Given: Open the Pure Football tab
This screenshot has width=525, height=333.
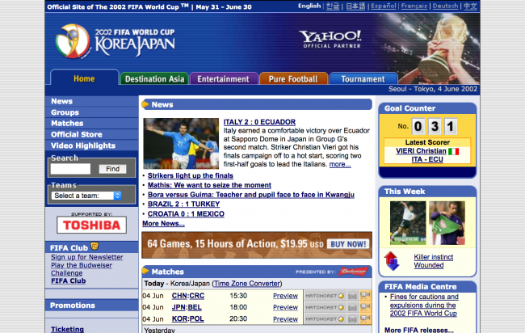Looking at the screenshot, I should coord(293,79).
